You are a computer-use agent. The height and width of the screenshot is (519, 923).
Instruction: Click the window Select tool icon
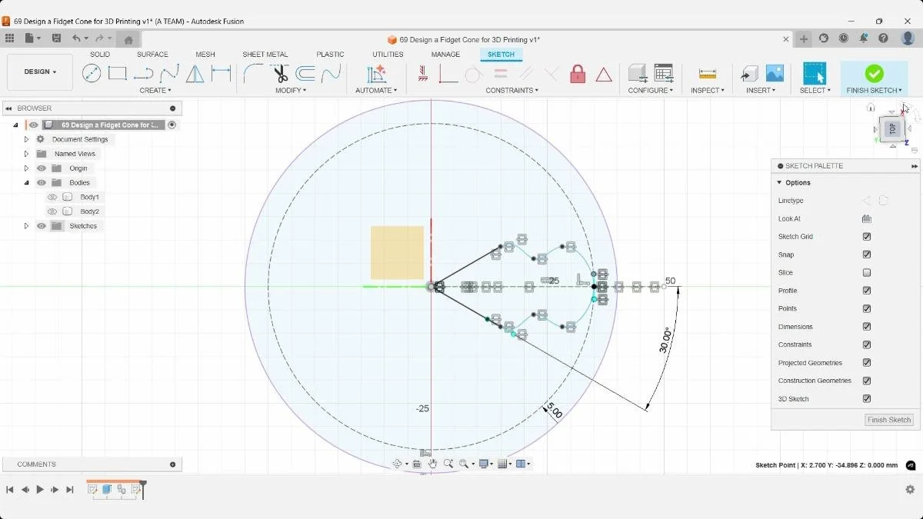pos(814,73)
